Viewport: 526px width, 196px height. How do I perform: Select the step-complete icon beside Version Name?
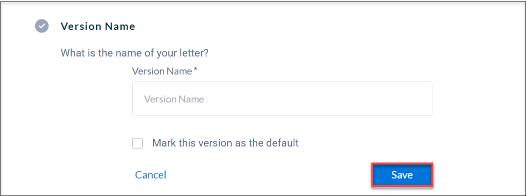click(x=42, y=26)
